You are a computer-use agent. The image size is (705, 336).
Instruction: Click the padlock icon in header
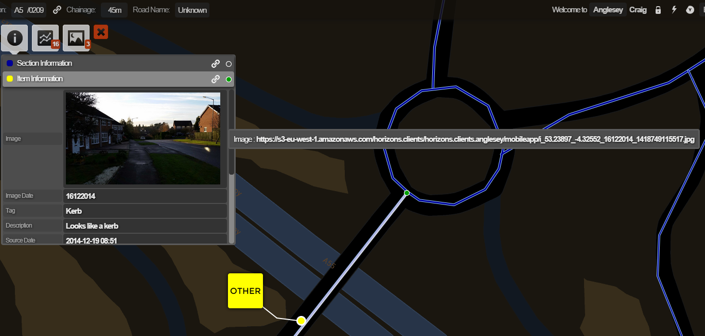pos(658,10)
